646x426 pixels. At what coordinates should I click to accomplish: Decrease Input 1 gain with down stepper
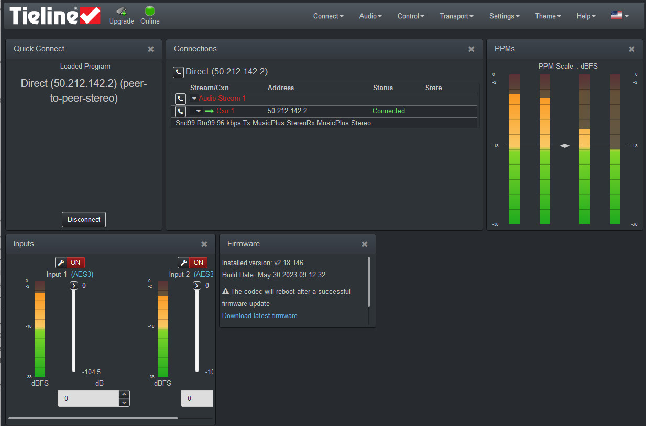click(x=124, y=402)
